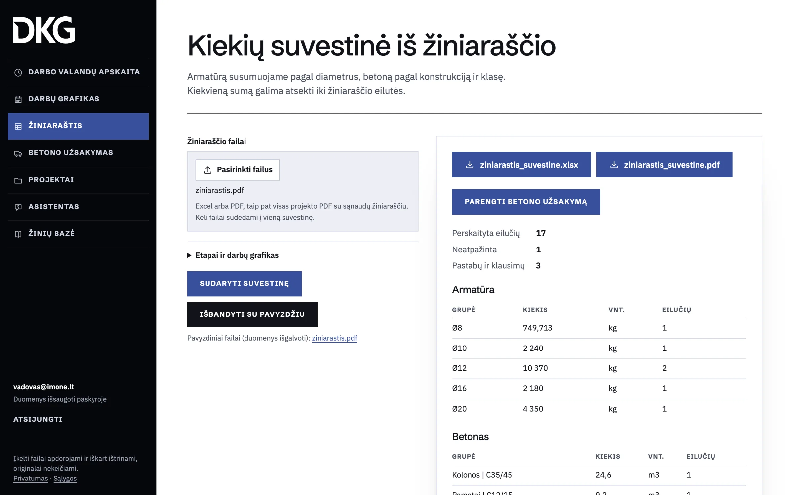Screen dimensions: 793x495
Task: Click vadovas@imone.lt account email
Action: 44,387
